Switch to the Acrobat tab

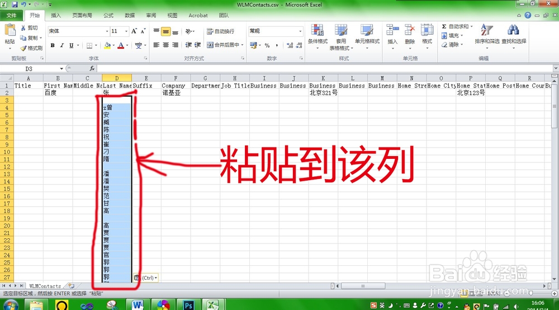click(198, 15)
